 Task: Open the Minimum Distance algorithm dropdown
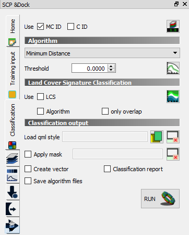coord(102,53)
